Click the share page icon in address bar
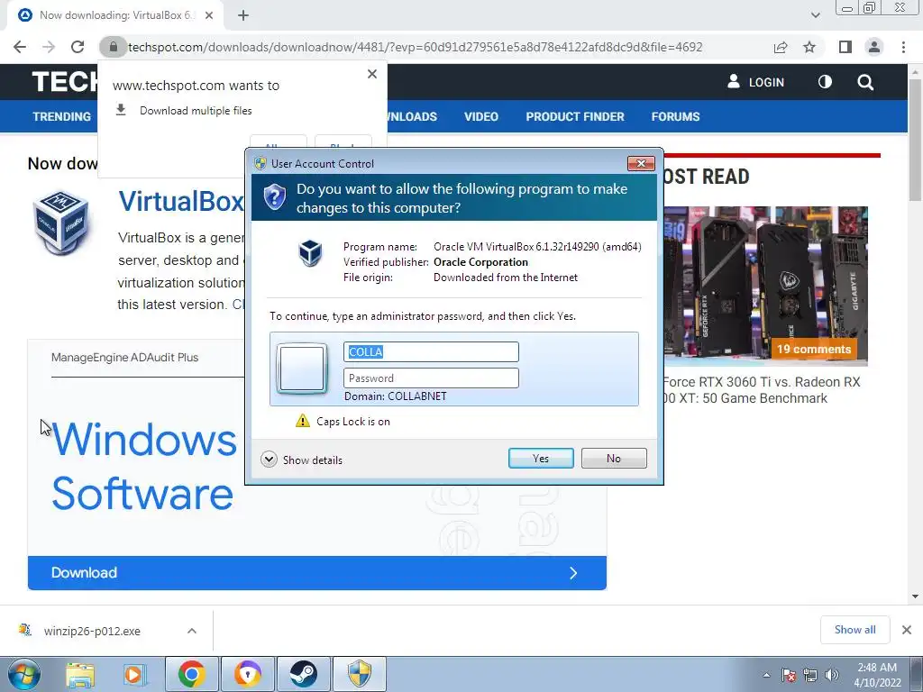 pyautogui.click(x=781, y=47)
